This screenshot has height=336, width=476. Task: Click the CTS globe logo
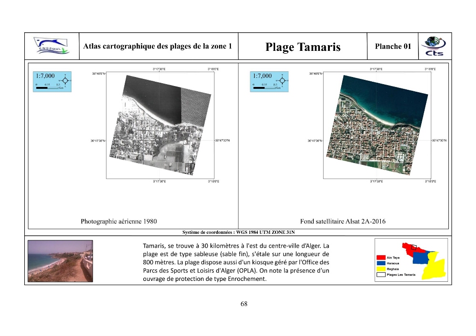point(435,46)
